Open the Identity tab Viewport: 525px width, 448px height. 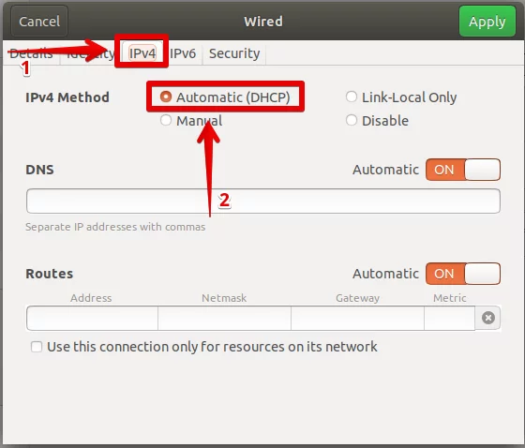point(90,53)
